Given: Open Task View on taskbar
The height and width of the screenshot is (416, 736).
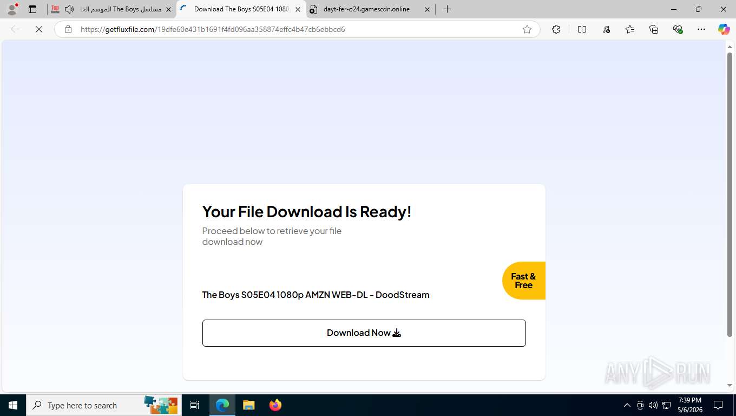Looking at the screenshot, I should click(x=195, y=405).
